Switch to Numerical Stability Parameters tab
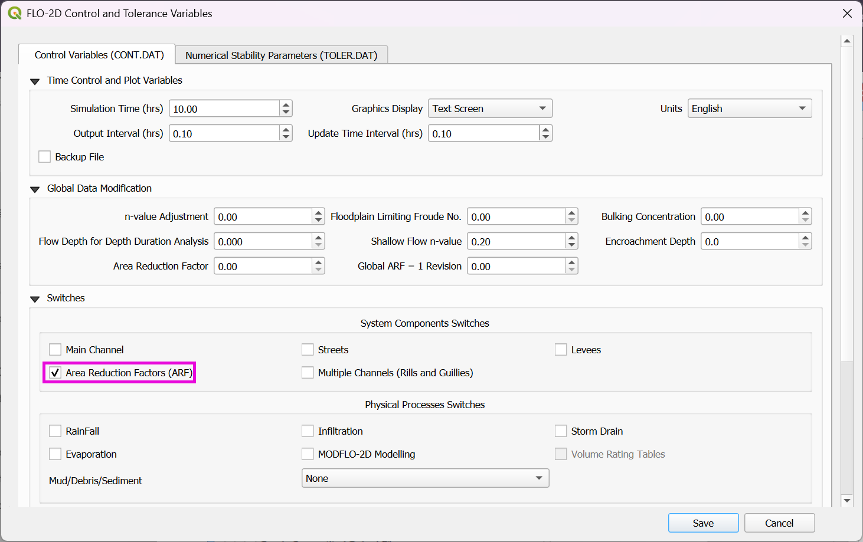863x542 pixels. [281, 55]
